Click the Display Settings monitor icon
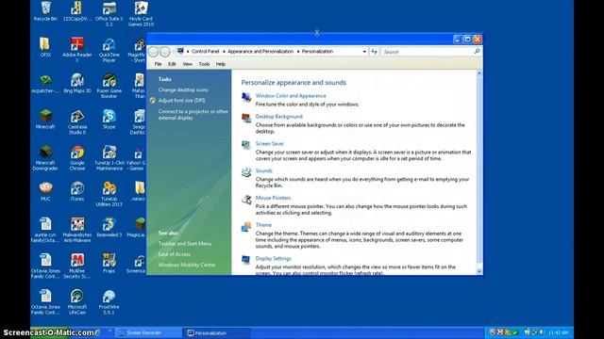604x339 pixels. pyautogui.click(x=246, y=260)
